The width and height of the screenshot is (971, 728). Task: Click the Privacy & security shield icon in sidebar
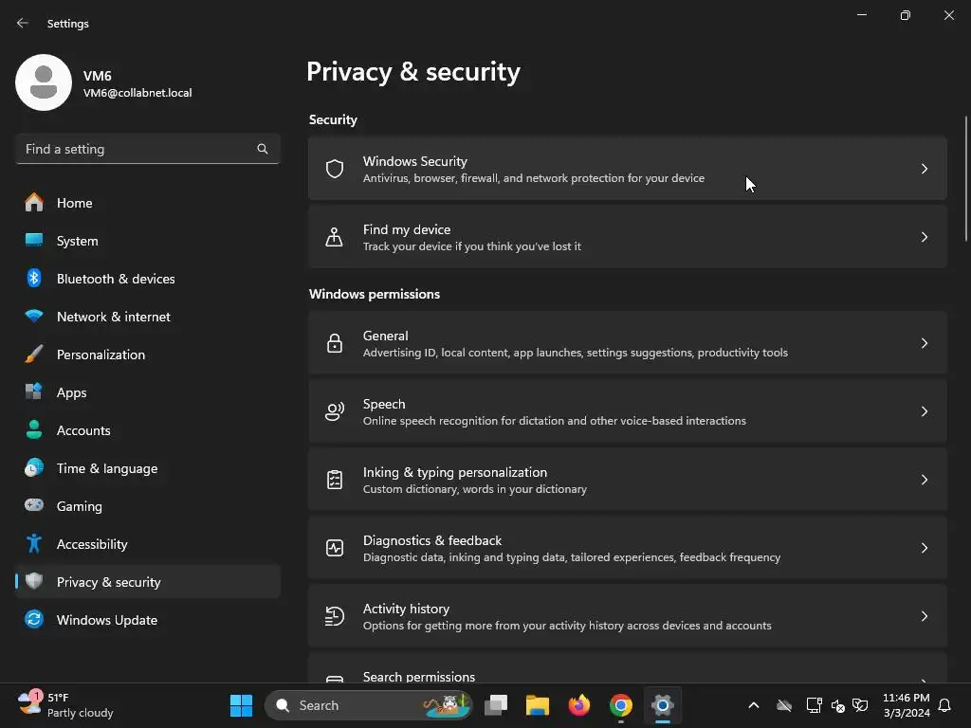point(34,581)
